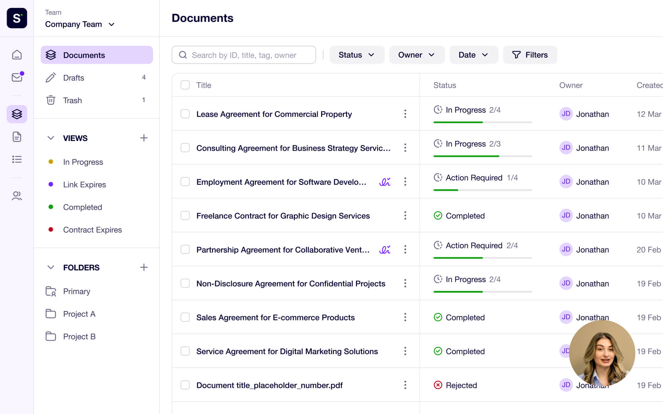Viewport: 663px width, 414px height.
Task: Open the Date filter dropdown
Action: coord(473,55)
